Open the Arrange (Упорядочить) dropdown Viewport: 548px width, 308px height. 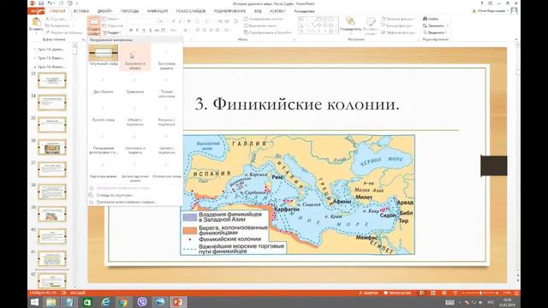[x=350, y=25]
